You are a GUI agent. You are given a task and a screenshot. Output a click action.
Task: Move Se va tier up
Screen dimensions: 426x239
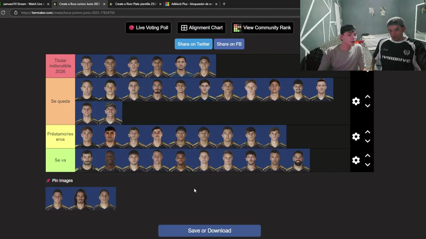tap(367, 156)
